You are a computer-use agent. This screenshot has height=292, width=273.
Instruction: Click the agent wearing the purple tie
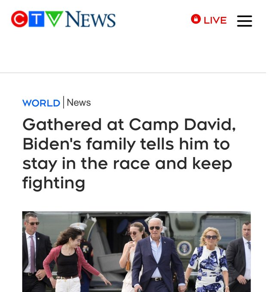35,253
